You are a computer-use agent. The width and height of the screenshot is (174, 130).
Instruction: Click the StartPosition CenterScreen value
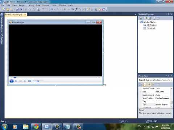click(162, 98)
